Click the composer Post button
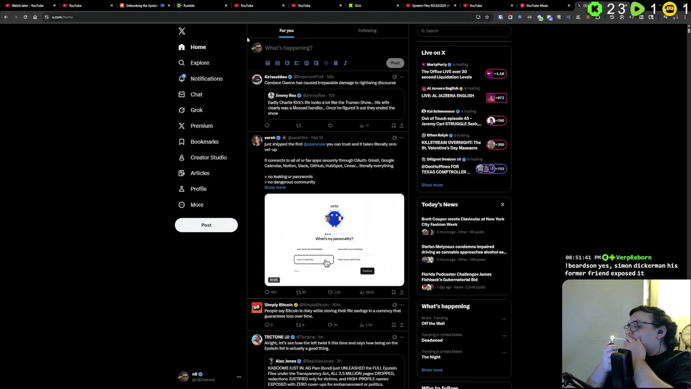Screen dimensions: 691x389 point(395,63)
